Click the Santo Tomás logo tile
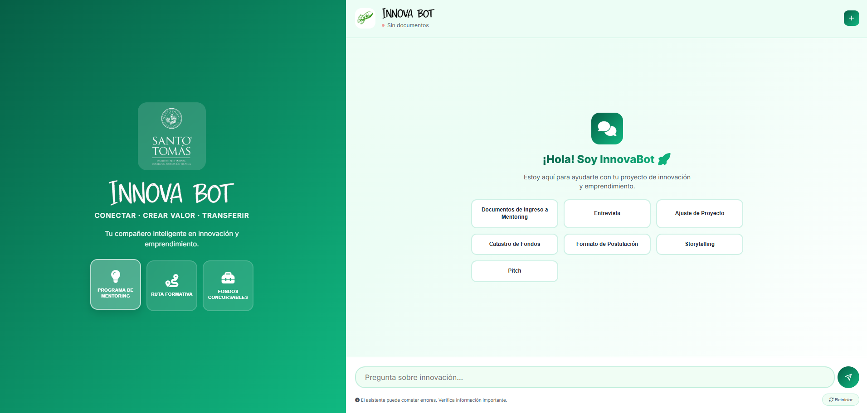The height and width of the screenshot is (413, 867). [171, 136]
